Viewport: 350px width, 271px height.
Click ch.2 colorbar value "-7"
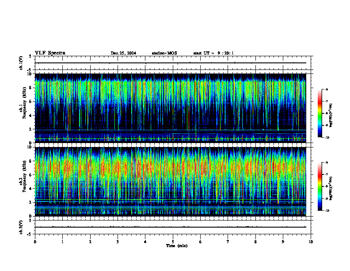point(327,174)
